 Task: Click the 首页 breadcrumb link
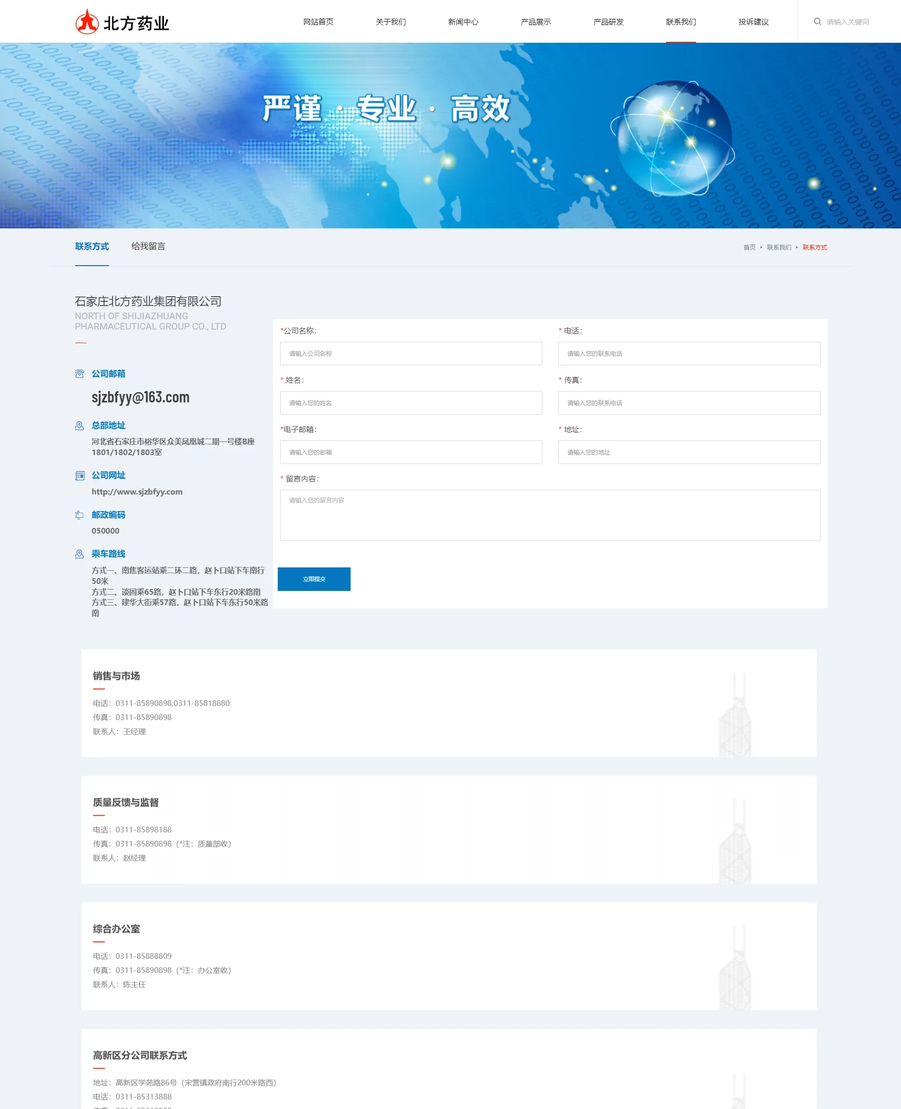pyautogui.click(x=750, y=248)
